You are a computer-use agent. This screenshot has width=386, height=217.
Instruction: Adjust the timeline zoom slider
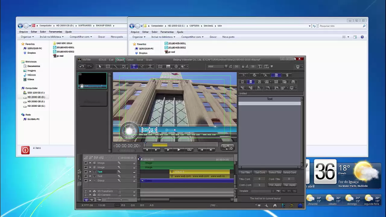tap(121, 200)
